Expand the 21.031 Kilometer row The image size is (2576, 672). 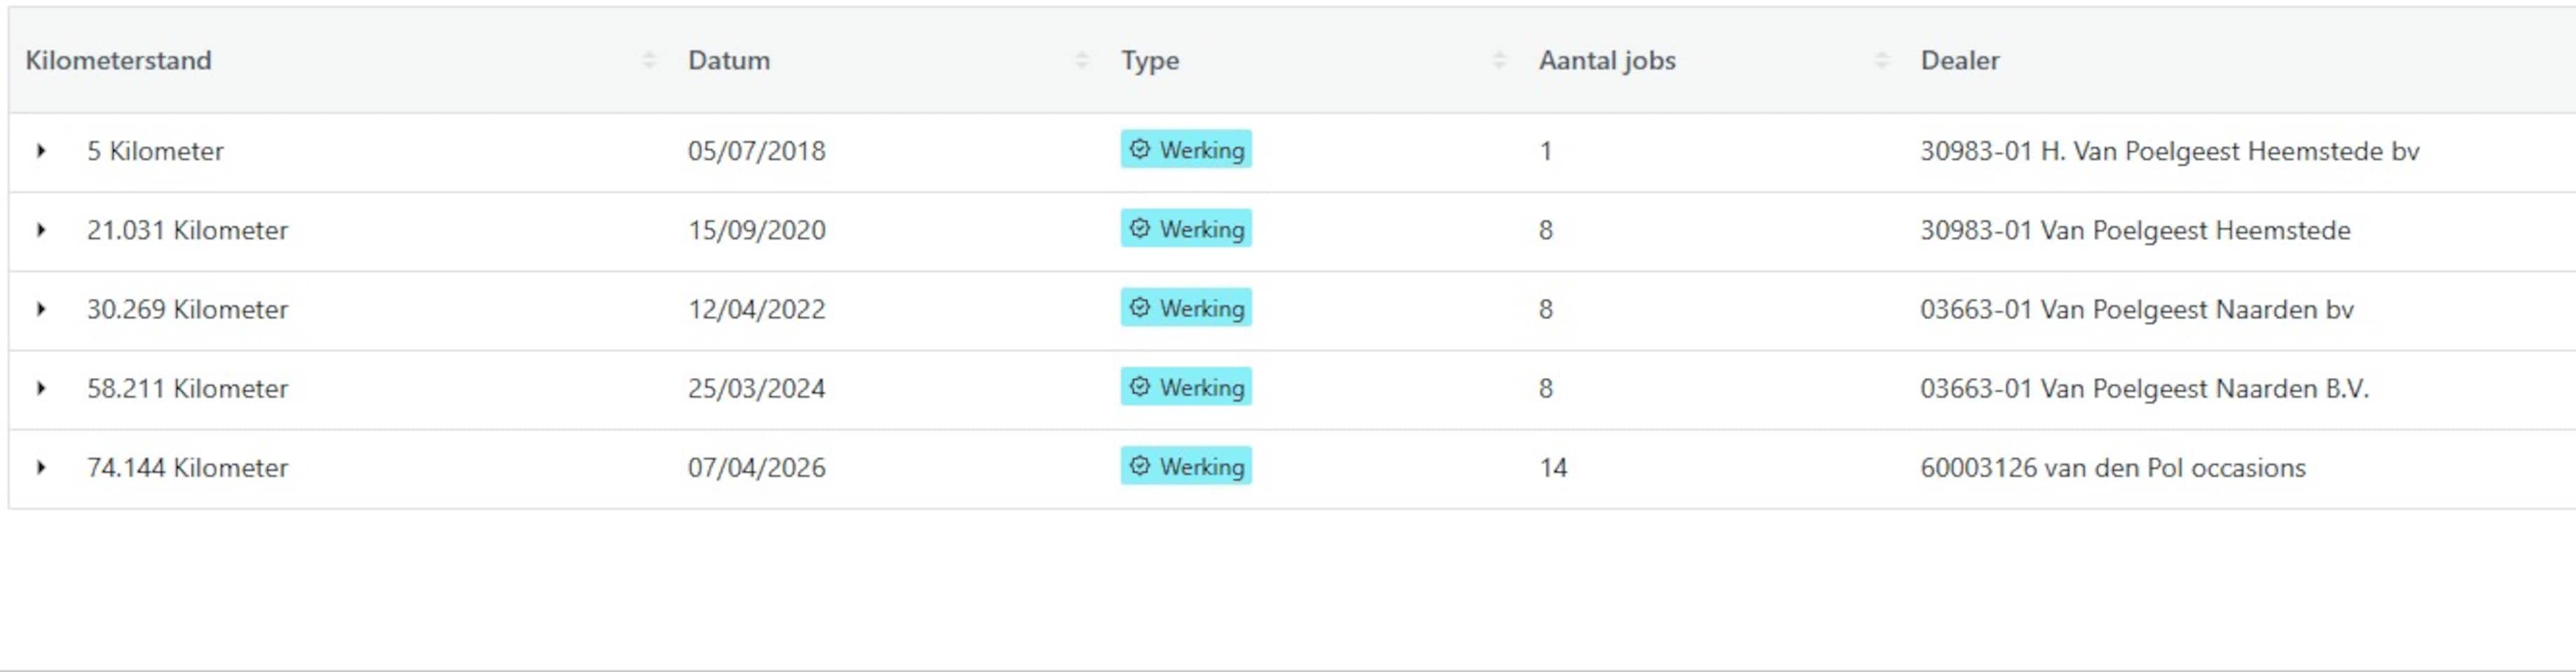click(41, 230)
